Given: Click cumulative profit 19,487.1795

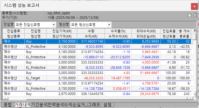Looking at the screenshot, I should click(118, 78).
